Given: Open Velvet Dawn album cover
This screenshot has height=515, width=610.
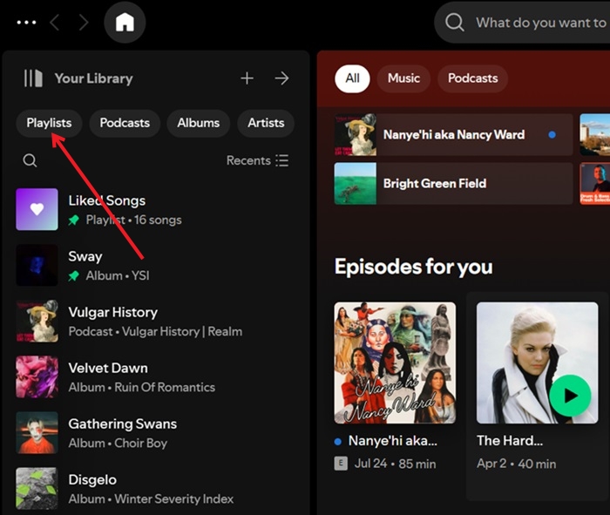Looking at the screenshot, I should pyautogui.click(x=37, y=377).
